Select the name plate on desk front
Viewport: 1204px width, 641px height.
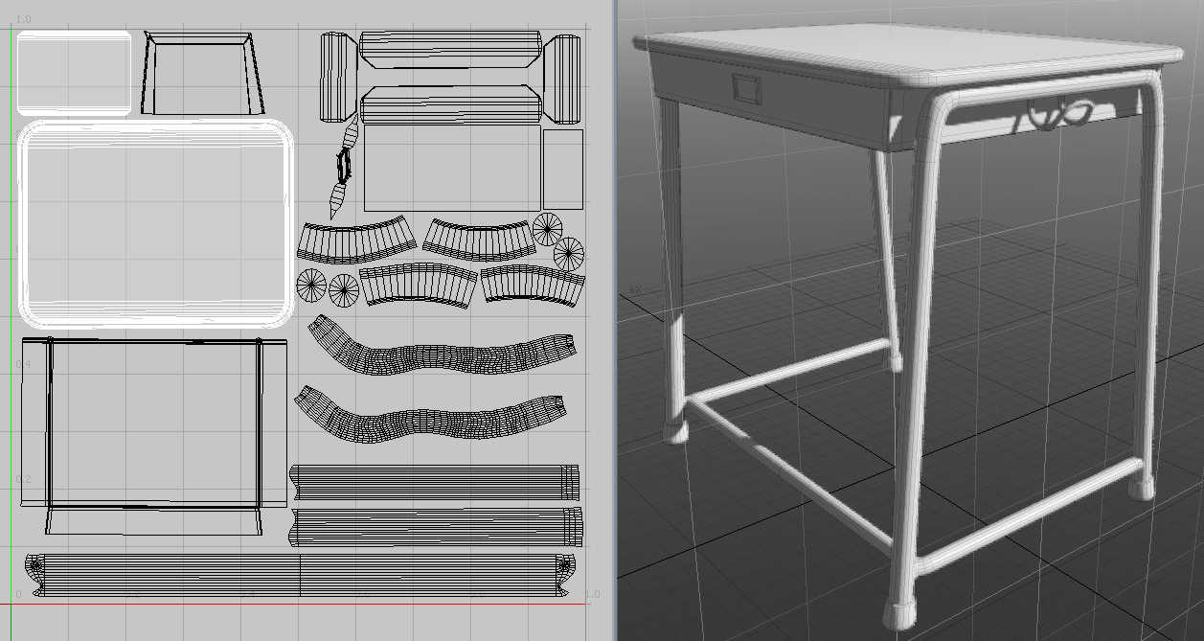point(745,88)
